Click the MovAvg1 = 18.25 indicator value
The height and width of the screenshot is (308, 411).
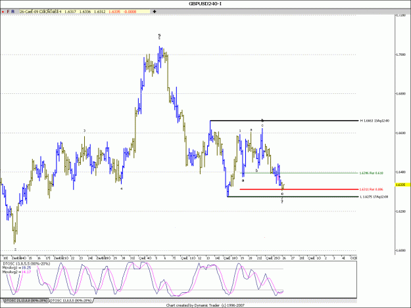(17, 268)
